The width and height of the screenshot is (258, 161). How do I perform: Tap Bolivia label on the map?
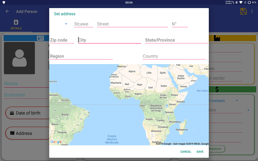(x=55, y=124)
